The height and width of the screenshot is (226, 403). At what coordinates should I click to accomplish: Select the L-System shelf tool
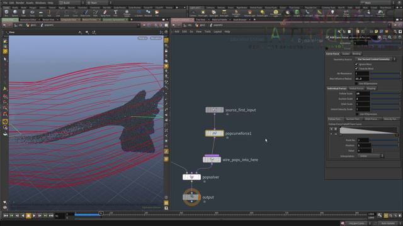click(139, 13)
